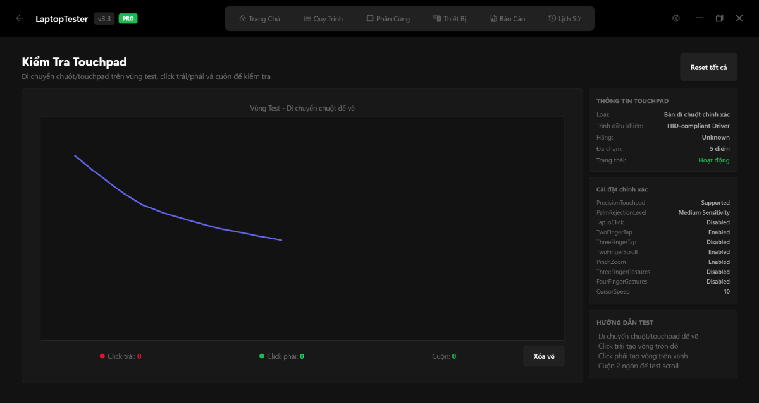
Task: Select the Quy Trình list icon
Action: [307, 18]
